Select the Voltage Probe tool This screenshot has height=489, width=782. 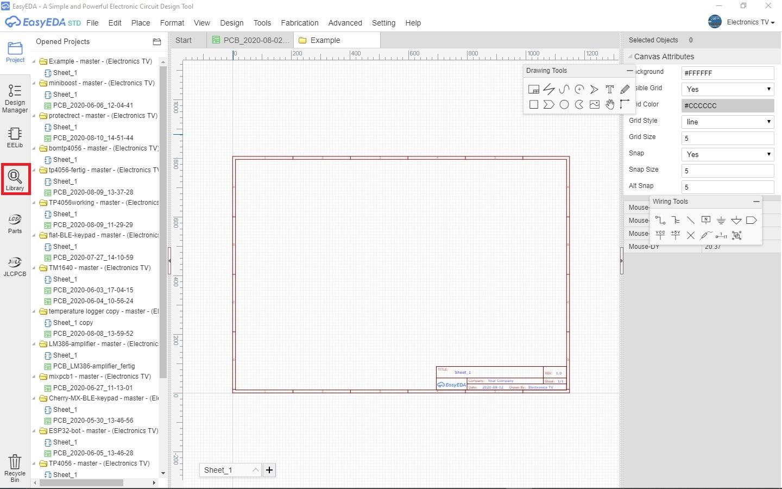pos(706,235)
